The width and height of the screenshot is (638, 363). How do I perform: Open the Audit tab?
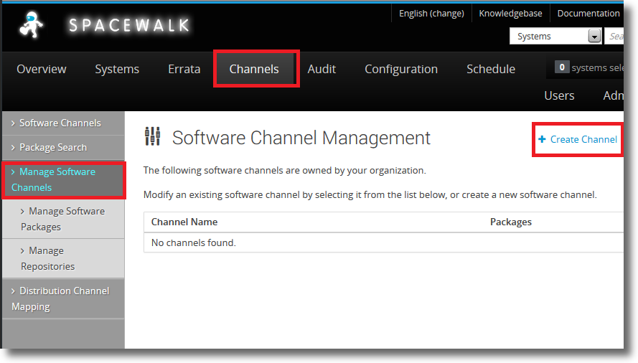(322, 69)
